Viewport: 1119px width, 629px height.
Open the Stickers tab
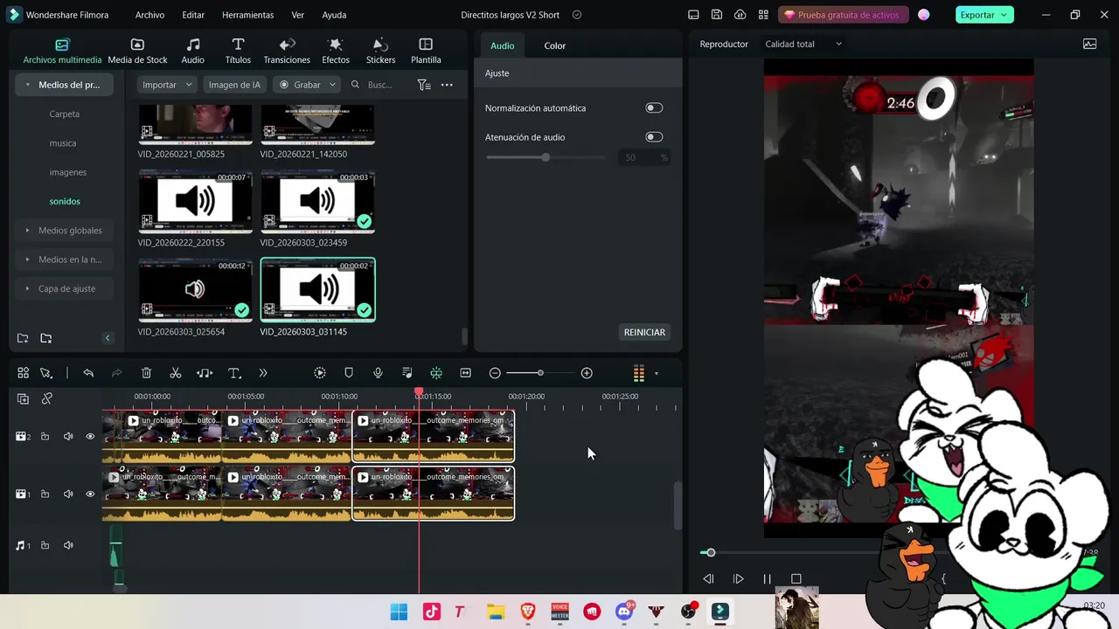(380, 52)
